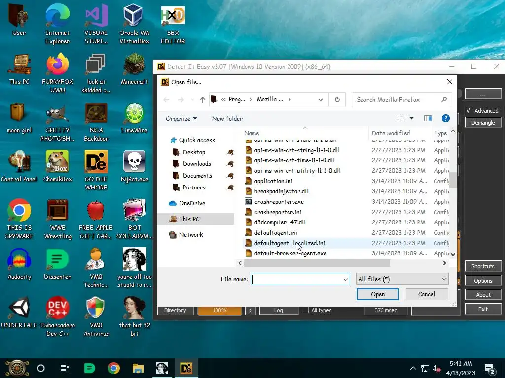Toggle the Advanced checkbox in Detect It Easy
The width and height of the screenshot is (505, 378).
(x=469, y=111)
